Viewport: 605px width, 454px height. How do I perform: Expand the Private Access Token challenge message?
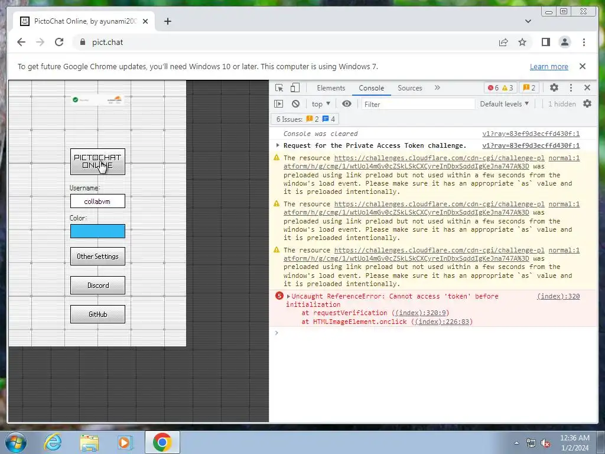tap(278, 145)
